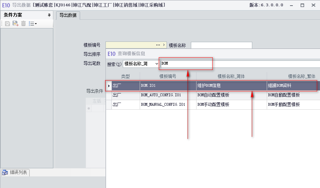
Task: Select the 維護BOM資料 cell
Action: point(294,86)
